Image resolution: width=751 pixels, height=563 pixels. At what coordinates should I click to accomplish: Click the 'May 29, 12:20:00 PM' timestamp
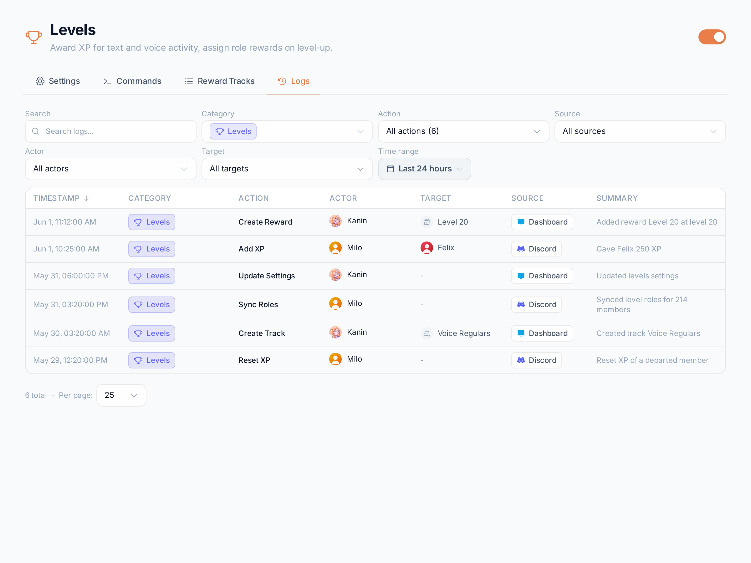[70, 360]
